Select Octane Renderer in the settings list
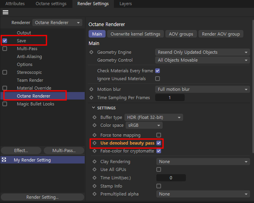The image size is (254, 203). pos(43,96)
